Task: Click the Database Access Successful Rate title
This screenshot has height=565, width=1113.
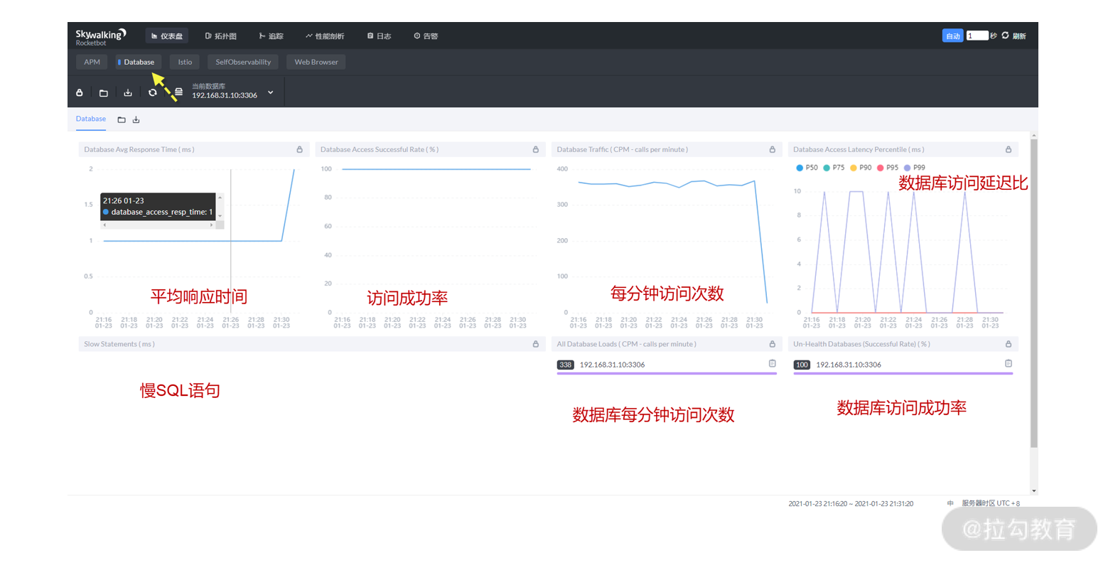Action: (x=380, y=149)
